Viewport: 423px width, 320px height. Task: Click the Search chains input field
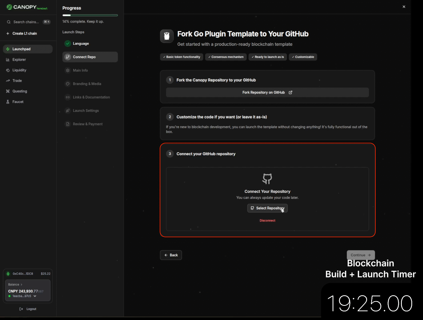pos(28,22)
